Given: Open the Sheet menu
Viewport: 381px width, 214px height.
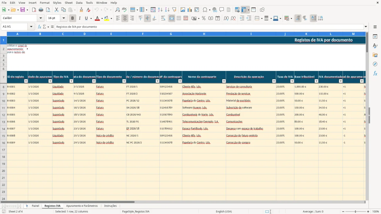Looking at the screenshot, I should tap(69, 3).
